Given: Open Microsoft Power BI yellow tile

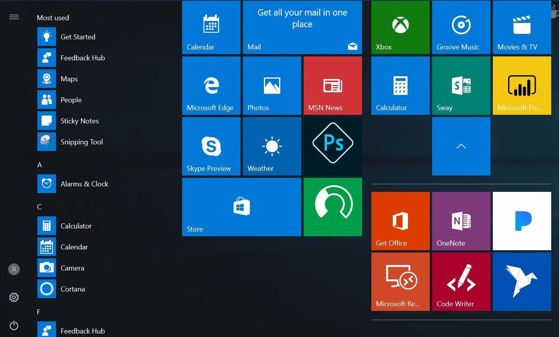Looking at the screenshot, I should (522, 86).
